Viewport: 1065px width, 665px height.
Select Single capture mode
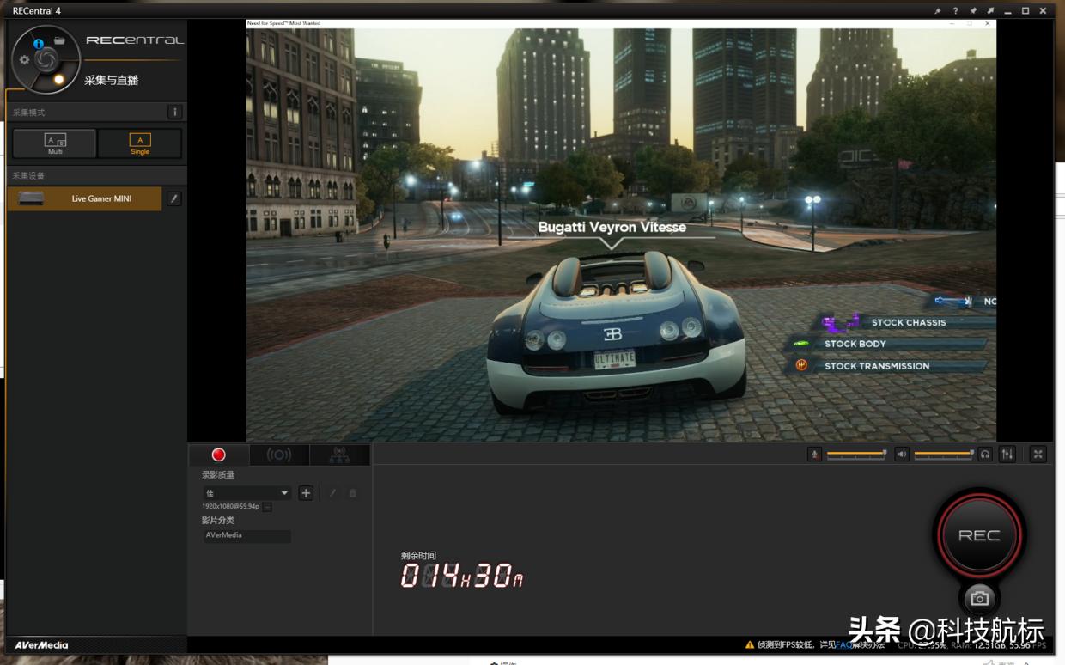click(140, 143)
